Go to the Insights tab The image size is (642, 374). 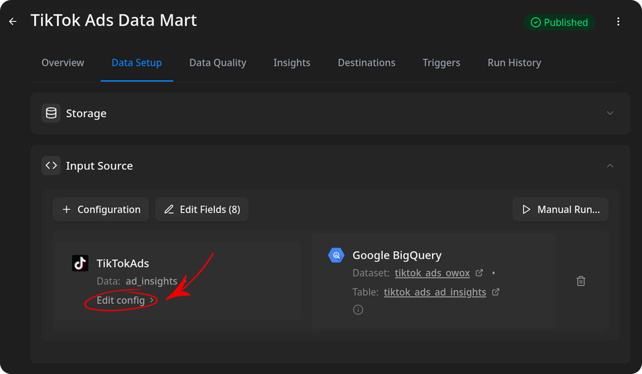pyautogui.click(x=292, y=63)
